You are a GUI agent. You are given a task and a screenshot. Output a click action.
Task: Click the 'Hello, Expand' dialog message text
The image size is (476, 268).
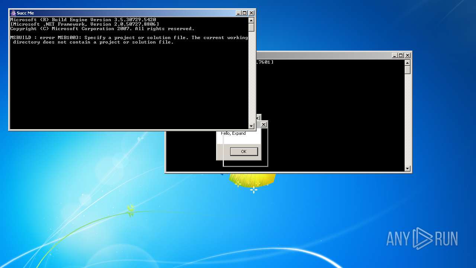click(233, 133)
